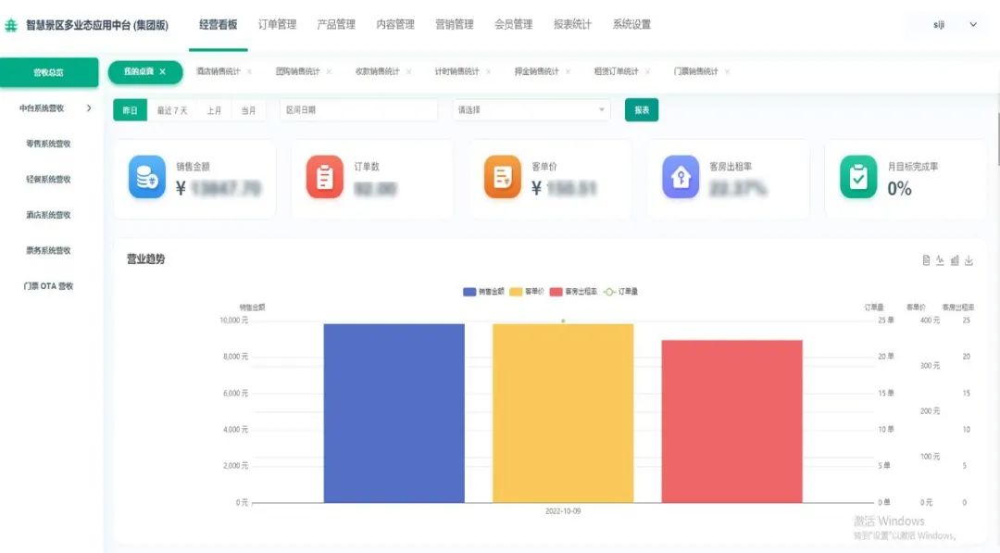Expand the 中台系统营收 chevron

pos(89,108)
